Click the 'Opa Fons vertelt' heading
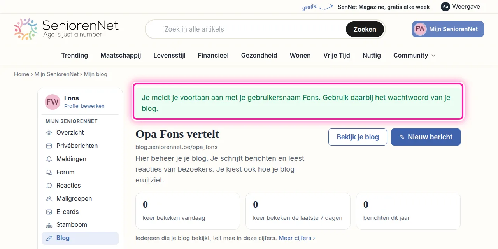The width and height of the screenshot is (498, 249). tap(177, 134)
